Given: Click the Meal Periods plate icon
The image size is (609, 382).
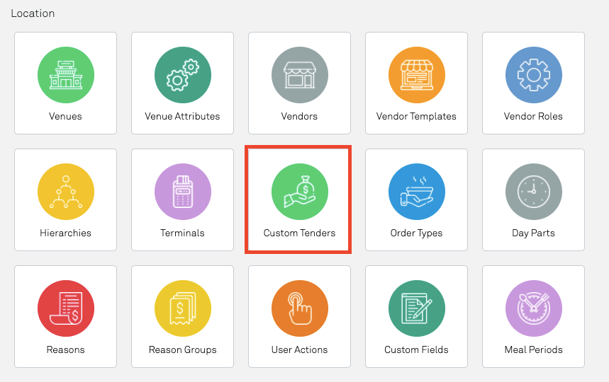Looking at the screenshot, I should [533, 308].
